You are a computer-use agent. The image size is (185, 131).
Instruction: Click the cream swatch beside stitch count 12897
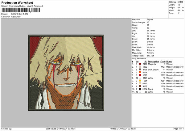click(x=140, y=83)
